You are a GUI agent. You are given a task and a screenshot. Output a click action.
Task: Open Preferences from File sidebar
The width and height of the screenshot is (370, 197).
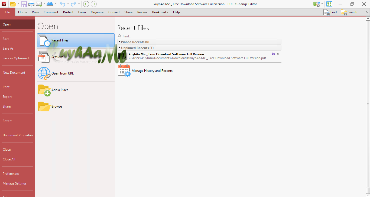[17, 174]
